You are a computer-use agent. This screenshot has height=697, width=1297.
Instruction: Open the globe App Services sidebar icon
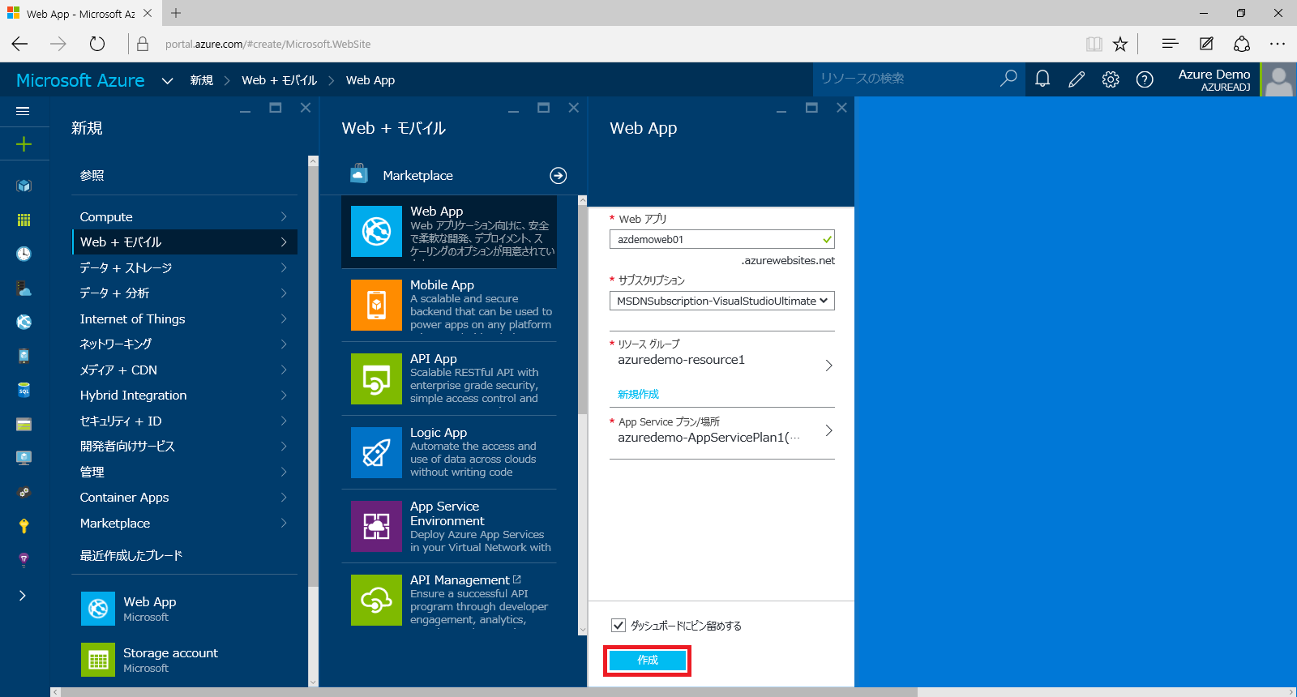tap(24, 322)
